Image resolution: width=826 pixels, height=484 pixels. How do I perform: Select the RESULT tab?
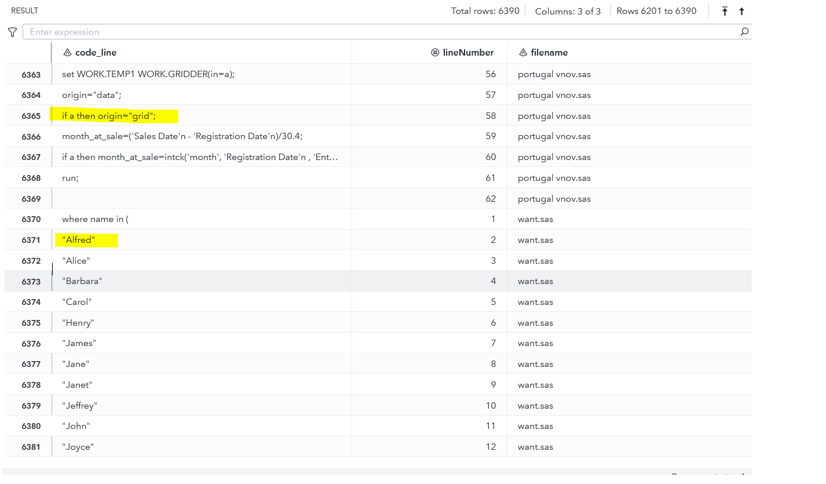pyautogui.click(x=24, y=11)
